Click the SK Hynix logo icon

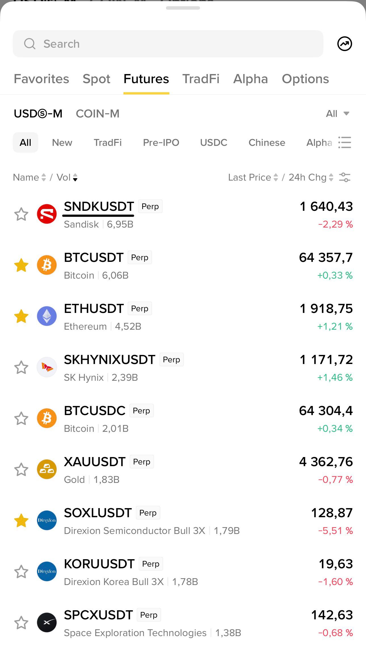(47, 367)
